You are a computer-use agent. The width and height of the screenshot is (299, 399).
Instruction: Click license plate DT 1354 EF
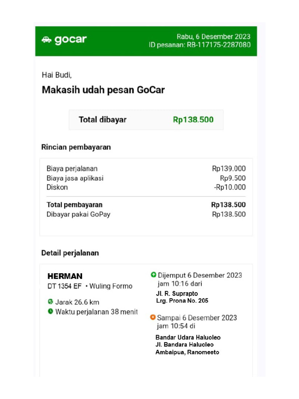pyautogui.click(x=65, y=286)
